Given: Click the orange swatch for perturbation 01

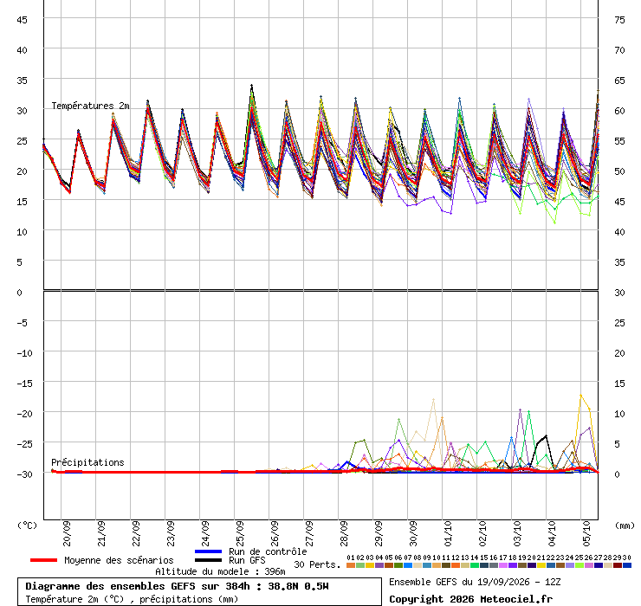Looking at the screenshot, I should (x=351, y=565).
